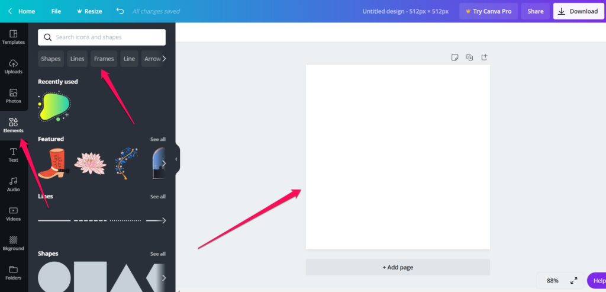Insert the dashed line element
This screenshot has height=292, width=606.
90,220
